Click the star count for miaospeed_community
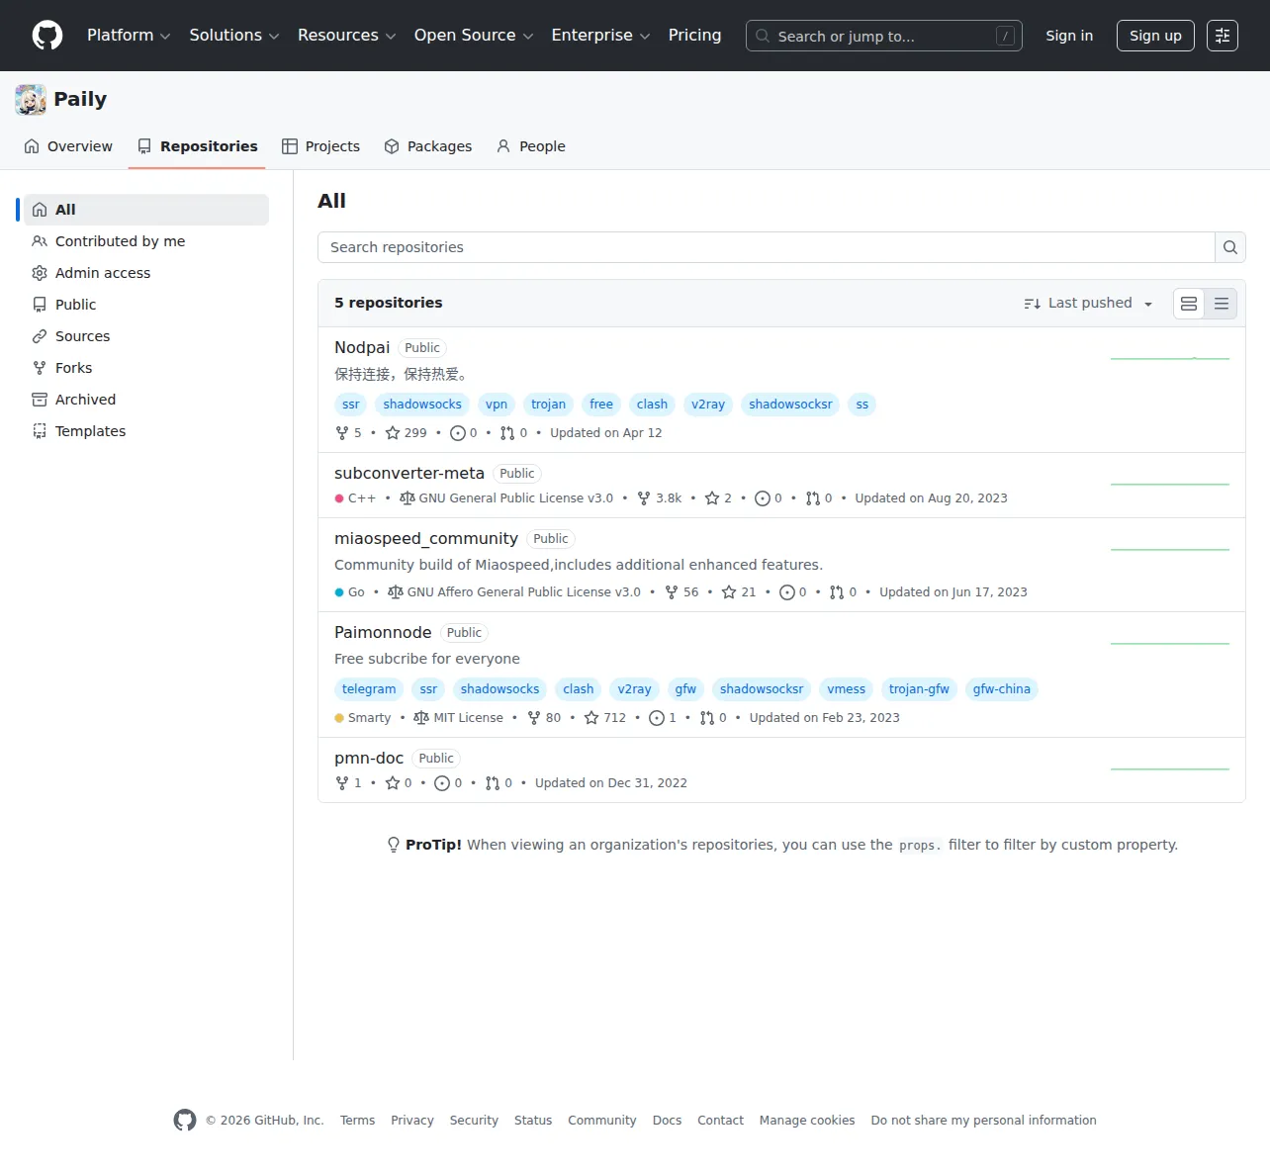Viewport: 1270px width, 1173px height. coord(739,592)
